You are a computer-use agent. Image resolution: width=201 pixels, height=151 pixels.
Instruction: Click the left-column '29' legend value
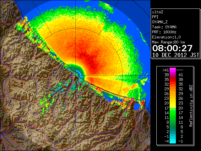coord(167,89)
